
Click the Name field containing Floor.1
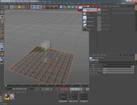(x=118, y=65)
